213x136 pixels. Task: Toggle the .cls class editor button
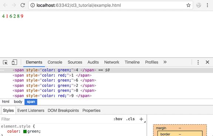tap(130, 119)
